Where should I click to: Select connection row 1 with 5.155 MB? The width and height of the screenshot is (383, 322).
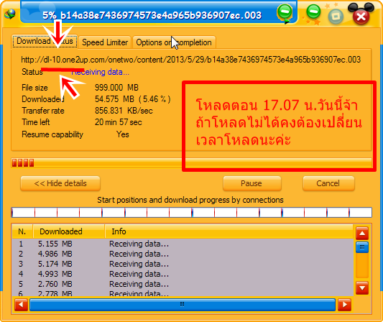point(183,244)
